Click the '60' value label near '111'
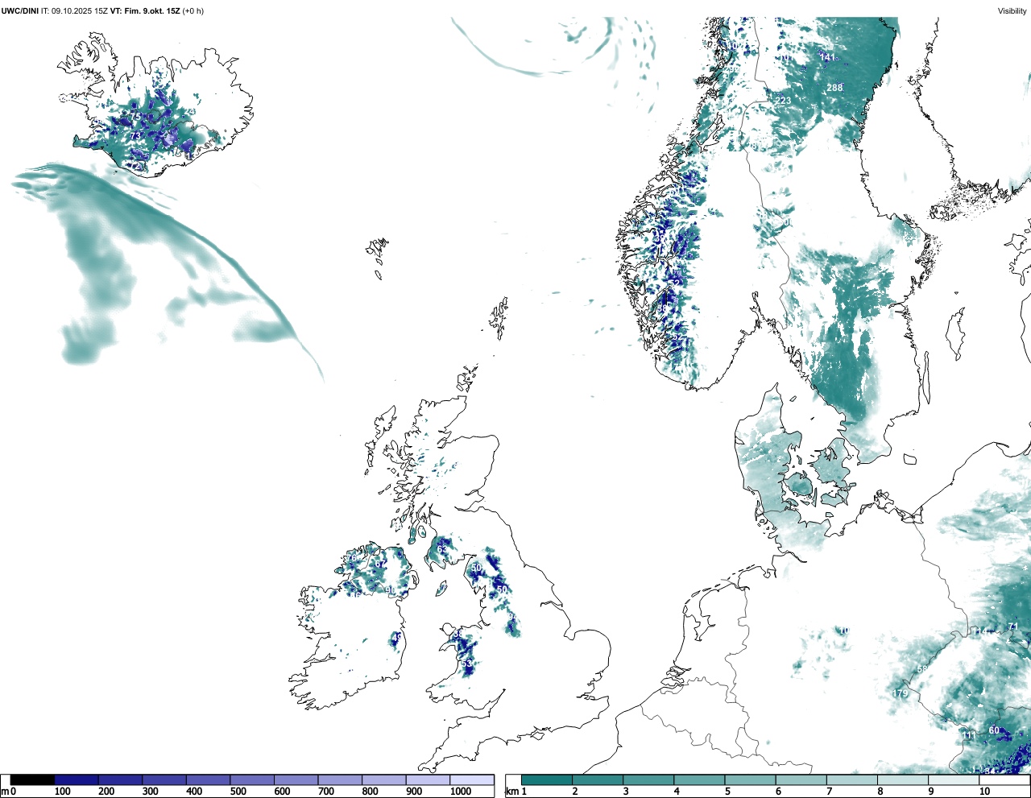 click(x=994, y=730)
